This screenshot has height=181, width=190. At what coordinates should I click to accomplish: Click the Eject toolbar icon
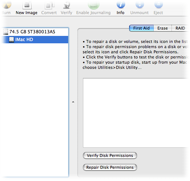[x=159, y=4]
